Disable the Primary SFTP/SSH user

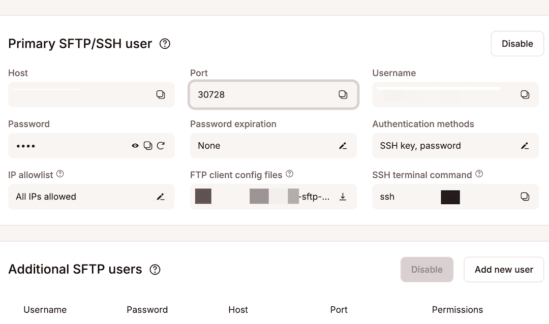pos(517,44)
